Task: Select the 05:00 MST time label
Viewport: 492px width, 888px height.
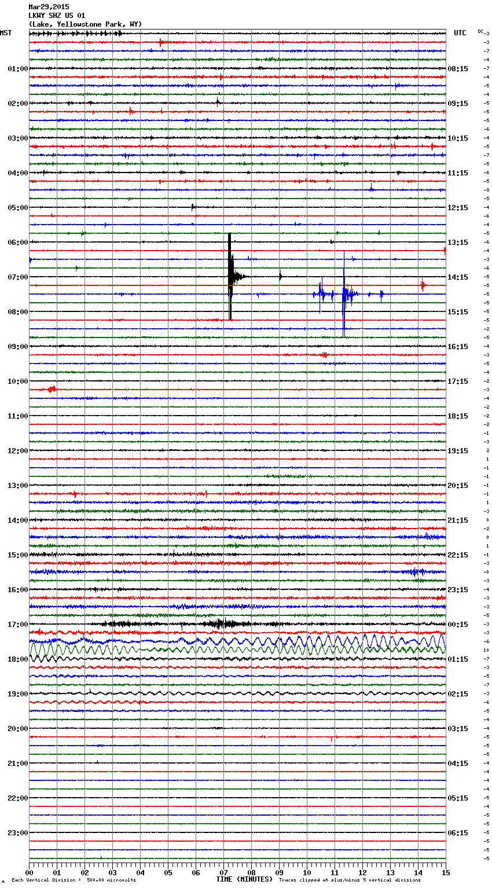Action: pyautogui.click(x=18, y=208)
